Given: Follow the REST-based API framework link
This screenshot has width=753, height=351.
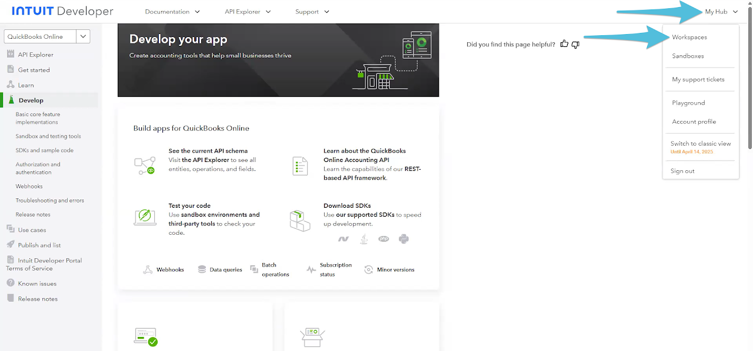Looking at the screenshot, I should pyautogui.click(x=372, y=173).
